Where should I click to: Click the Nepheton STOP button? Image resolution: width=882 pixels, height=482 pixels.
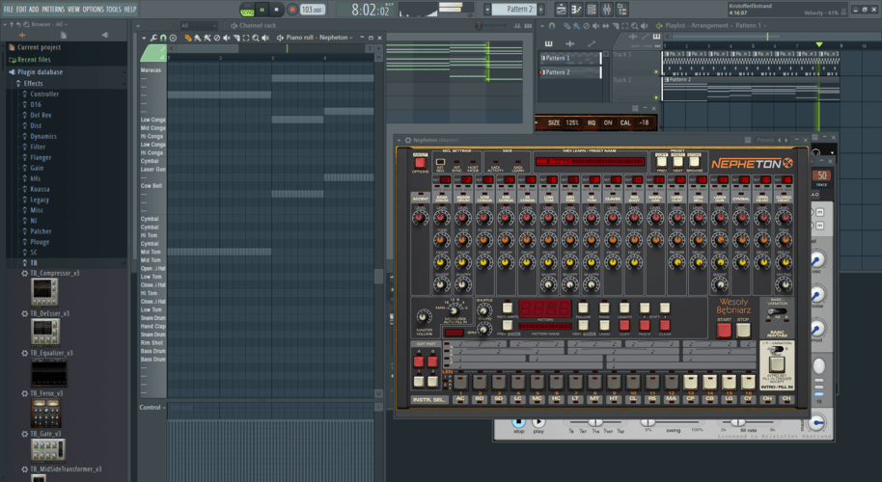(743, 330)
